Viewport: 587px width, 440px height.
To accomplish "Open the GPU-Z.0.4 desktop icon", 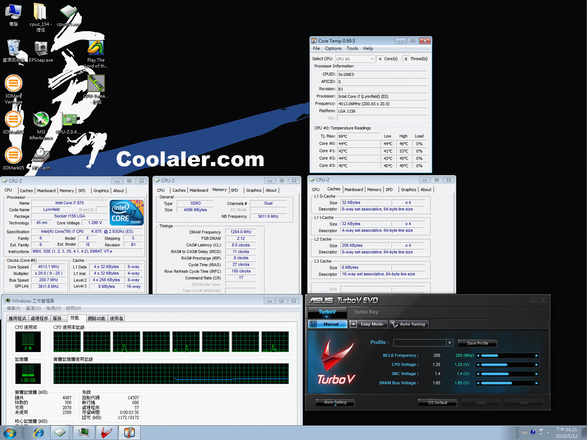I will pos(69,123).
